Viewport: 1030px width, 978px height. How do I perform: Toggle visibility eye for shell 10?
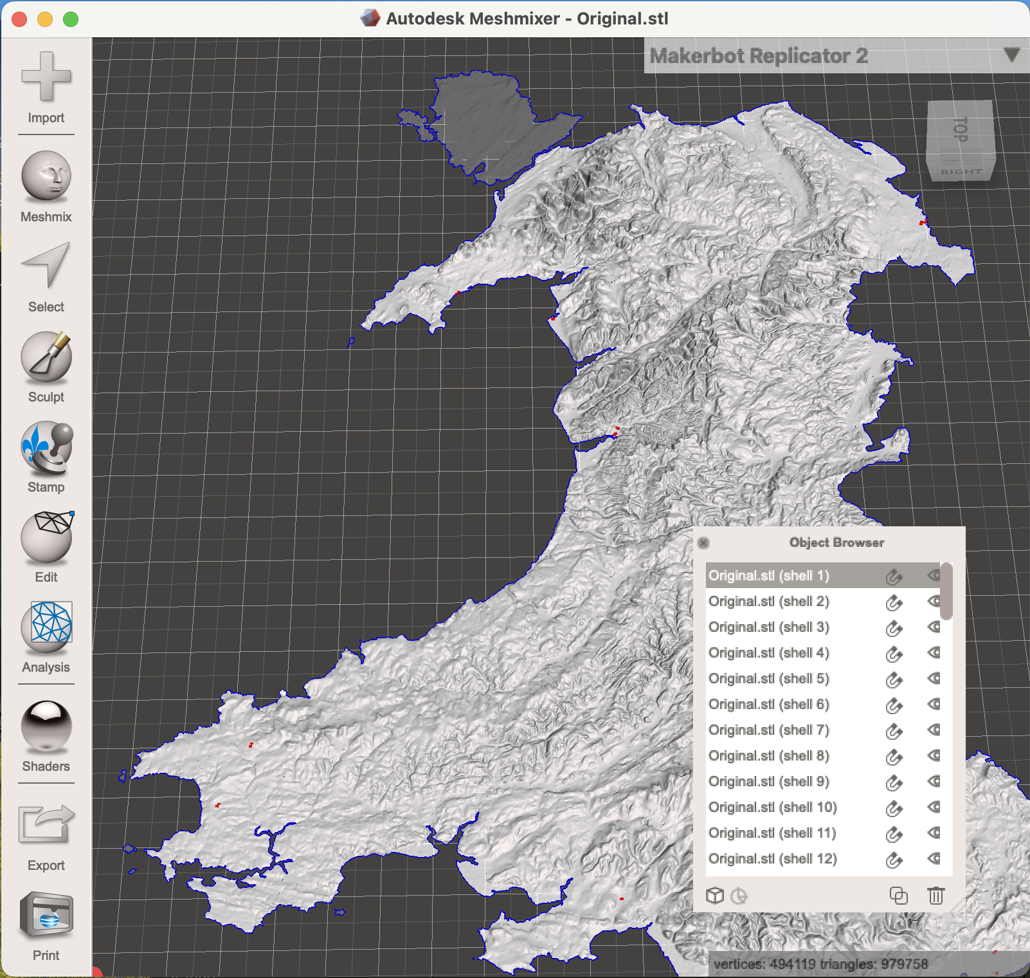tap(934, 807)
